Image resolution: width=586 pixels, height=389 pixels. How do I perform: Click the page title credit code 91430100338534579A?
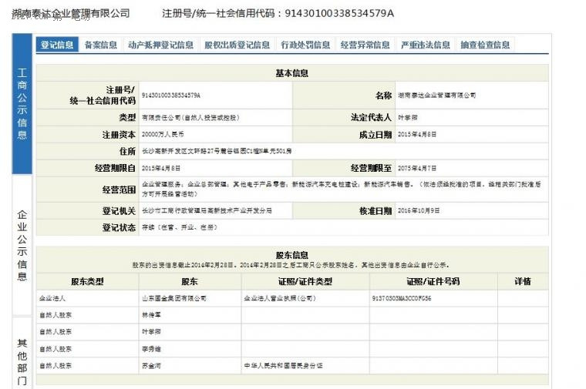339,13
